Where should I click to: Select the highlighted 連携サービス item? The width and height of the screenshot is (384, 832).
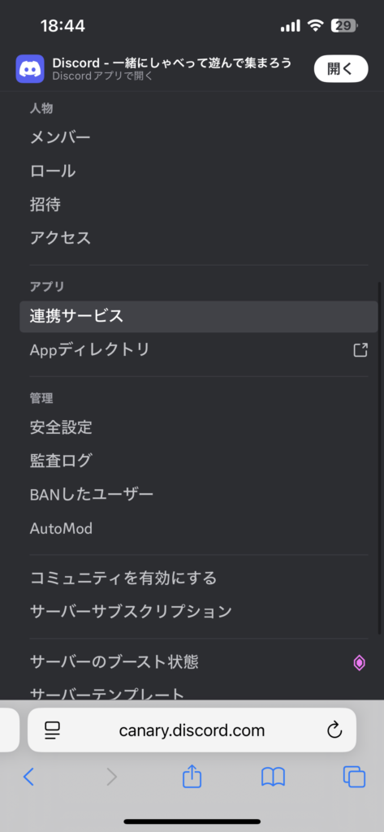pyautogui.click(x=198, y=317)
